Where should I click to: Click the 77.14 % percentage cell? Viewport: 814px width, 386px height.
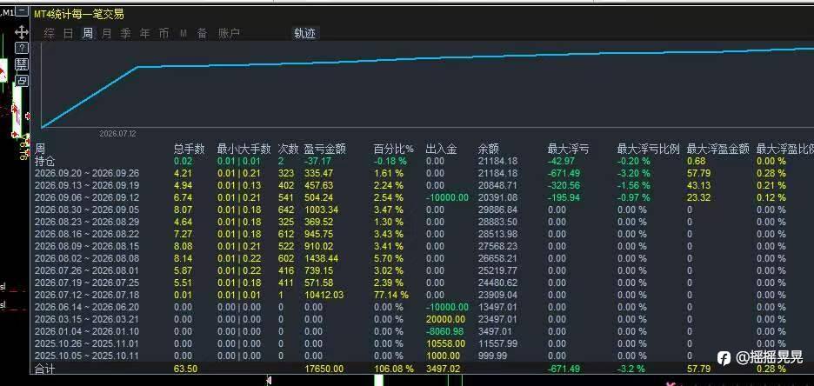pos(391,295)
